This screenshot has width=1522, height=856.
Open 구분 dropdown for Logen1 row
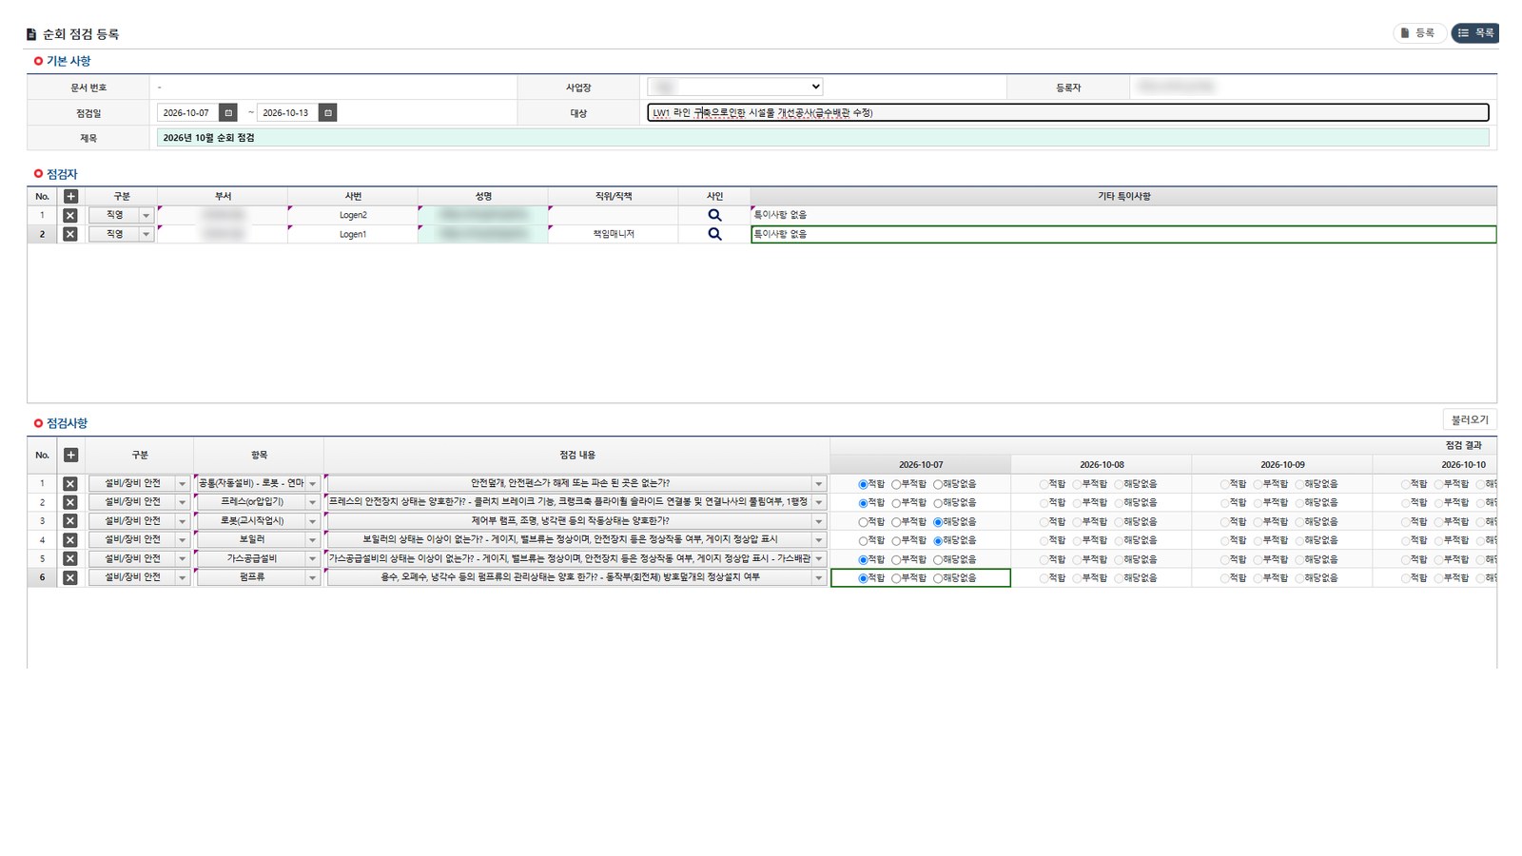click(146, 234)
